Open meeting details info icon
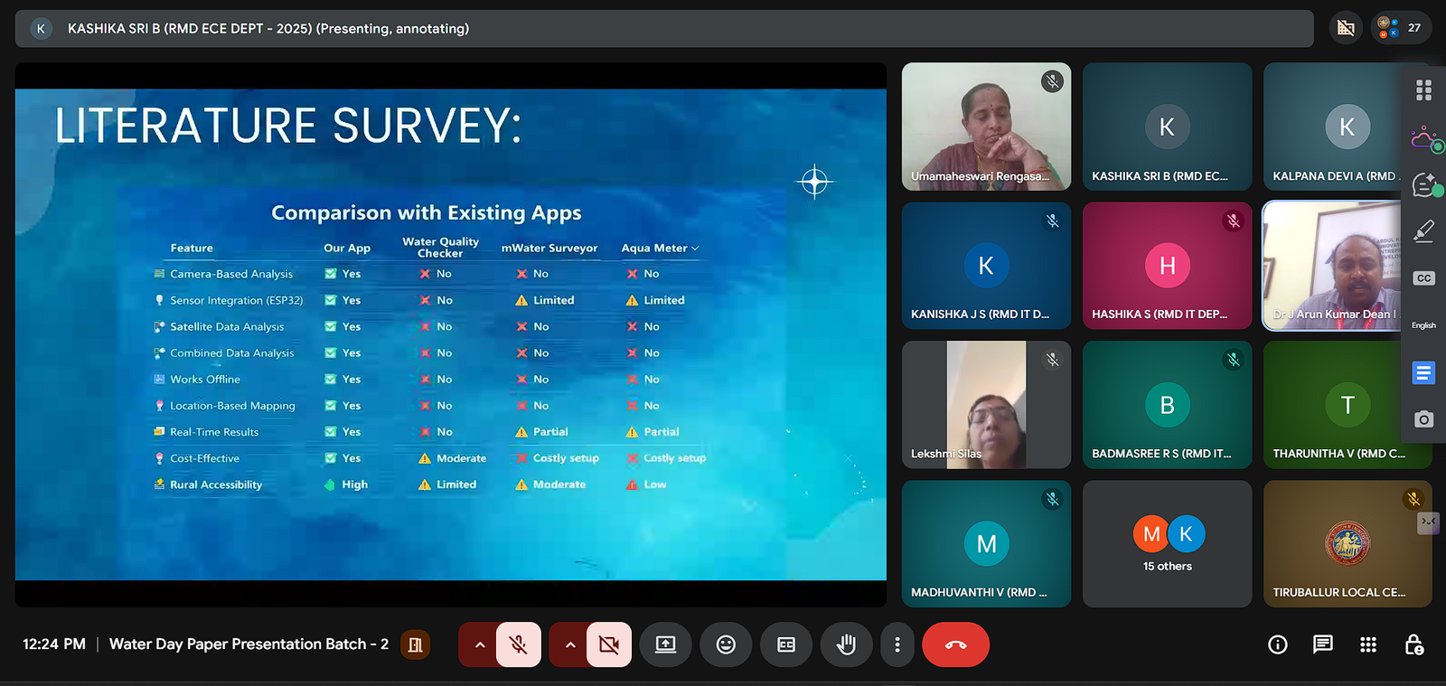The image size is (1446, 686). [1277, 644]
